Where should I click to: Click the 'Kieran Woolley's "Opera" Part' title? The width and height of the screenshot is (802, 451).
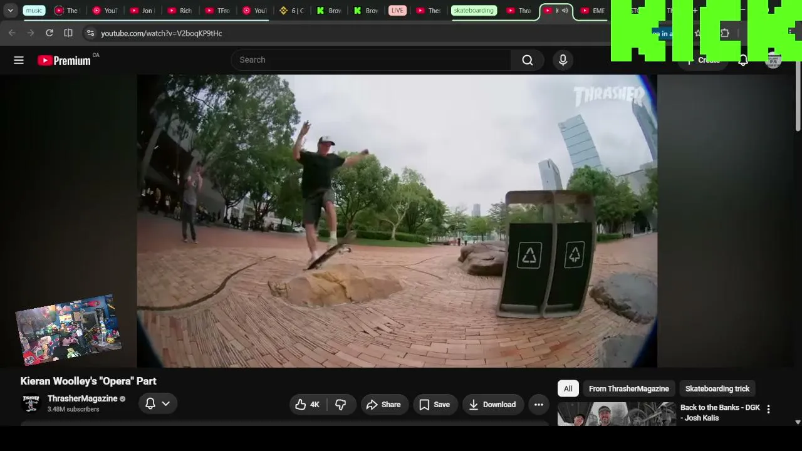88,381
